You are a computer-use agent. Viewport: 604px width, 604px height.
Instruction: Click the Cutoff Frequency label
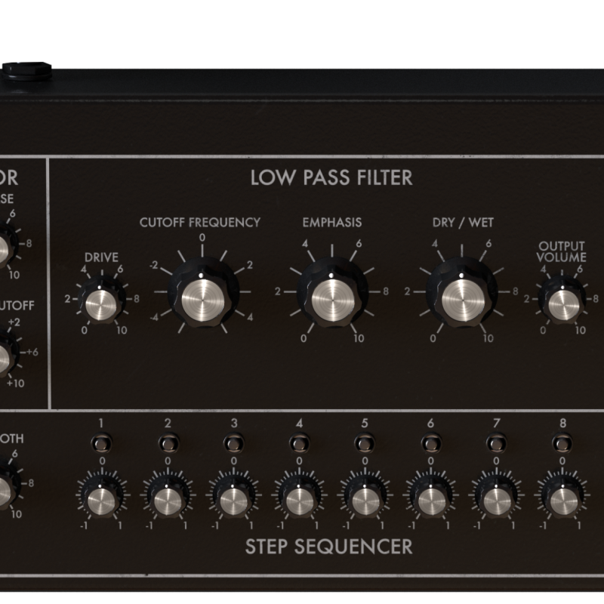(200, 222)
